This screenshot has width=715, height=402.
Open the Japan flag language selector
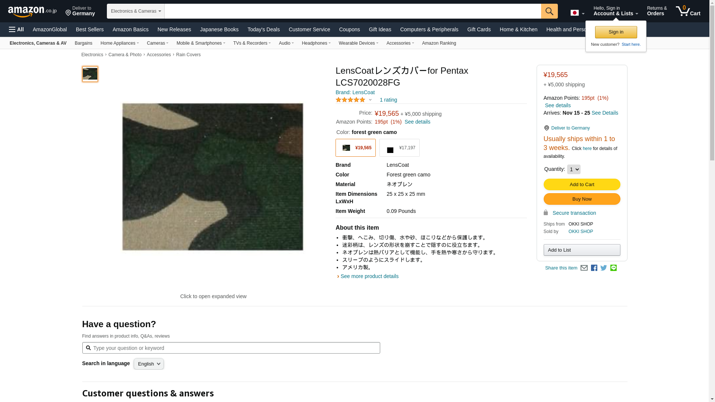coord(577,13)
